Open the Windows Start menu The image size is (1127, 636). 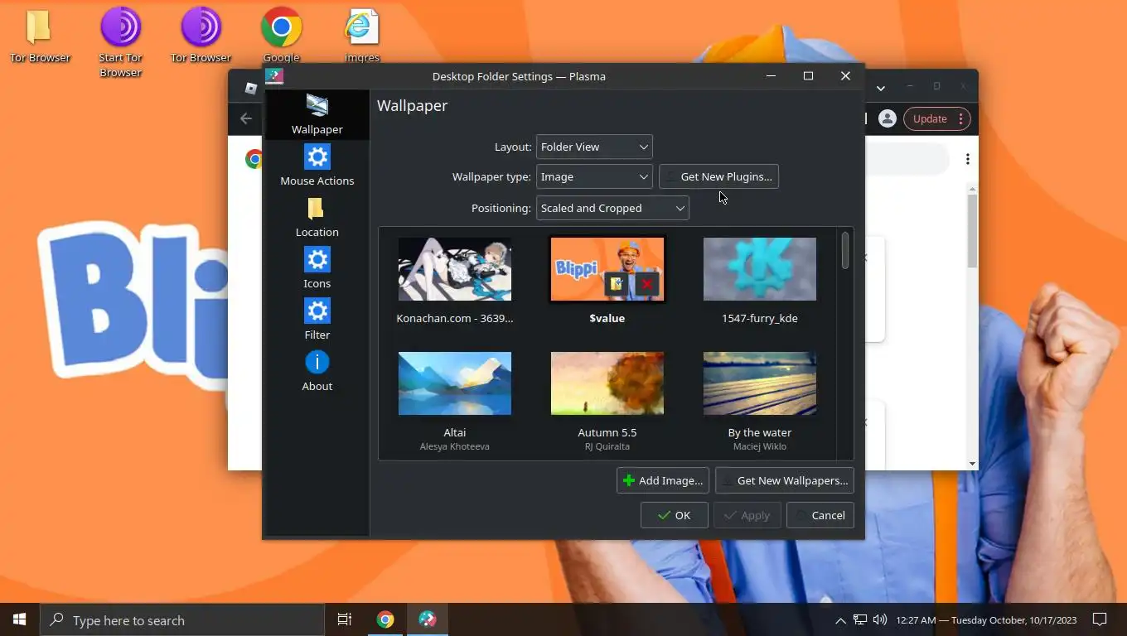click(x=20, y=619)
